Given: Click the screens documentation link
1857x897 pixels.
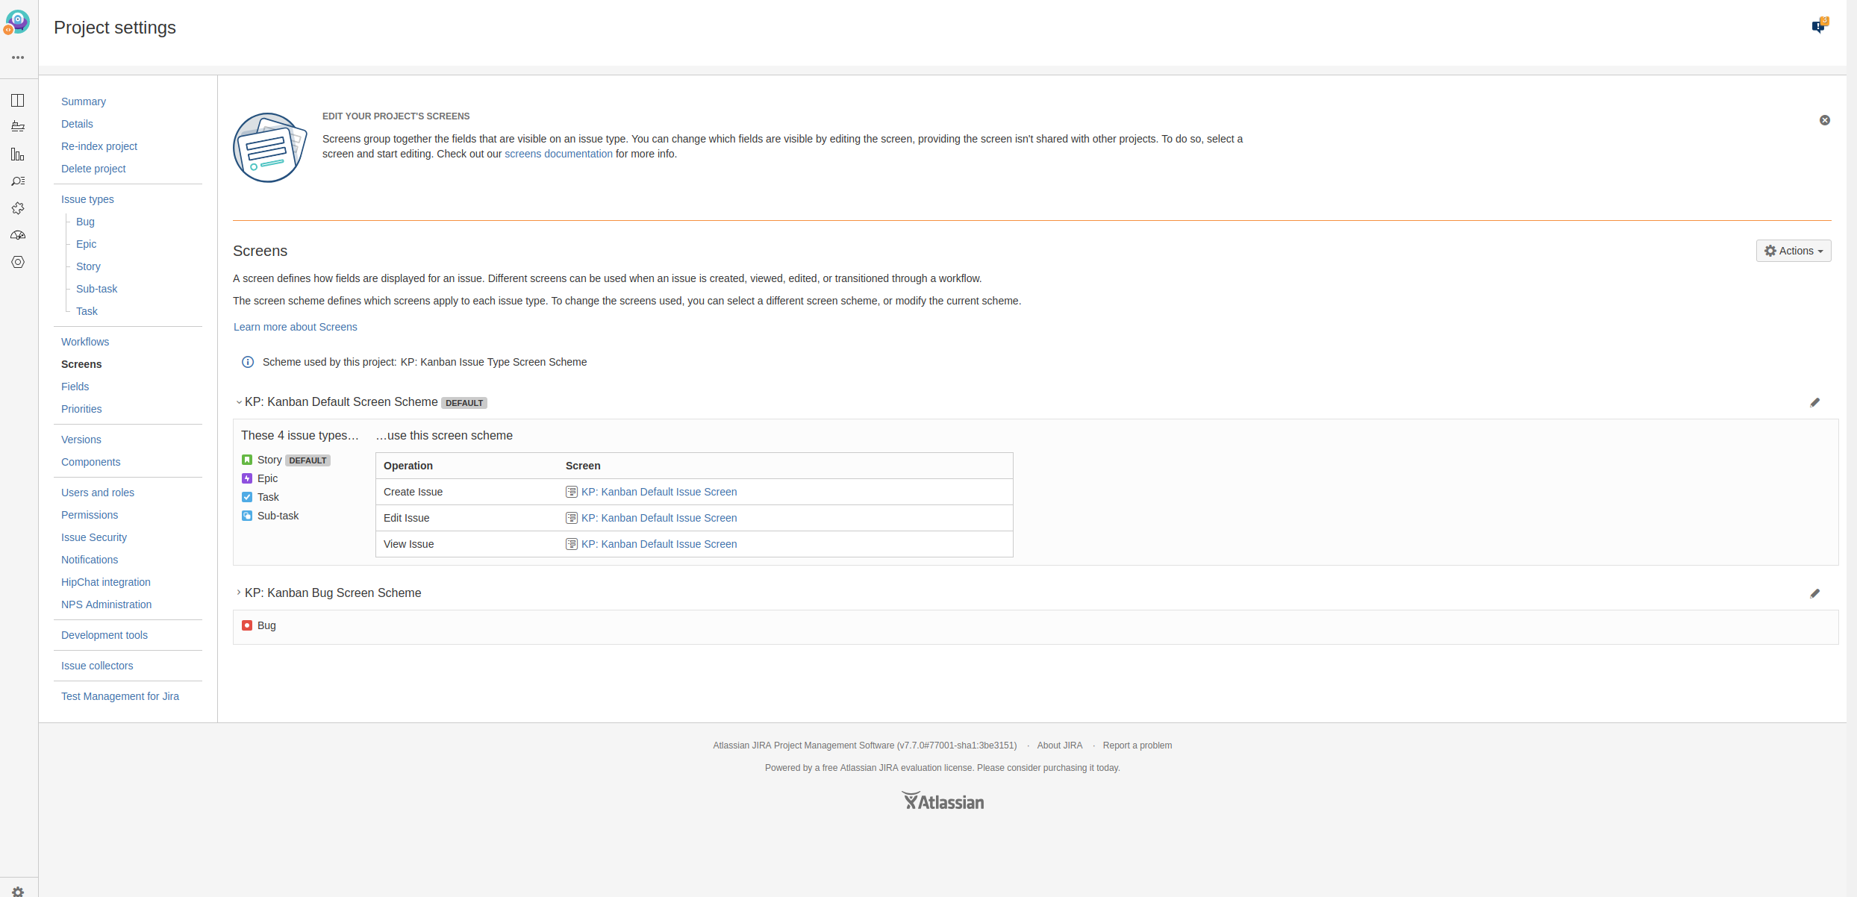Looking at the screenshot, I should (558, 154).
